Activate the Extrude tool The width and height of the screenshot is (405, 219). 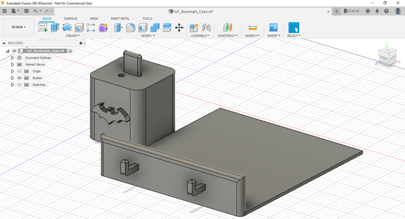click(55, 28)
